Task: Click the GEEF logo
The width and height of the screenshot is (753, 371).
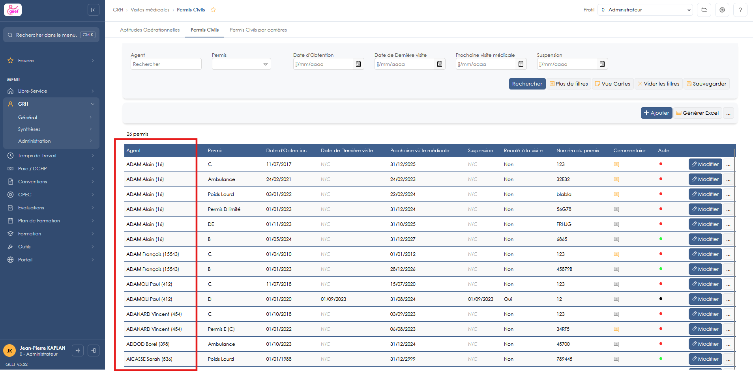Action: [13, 10]
